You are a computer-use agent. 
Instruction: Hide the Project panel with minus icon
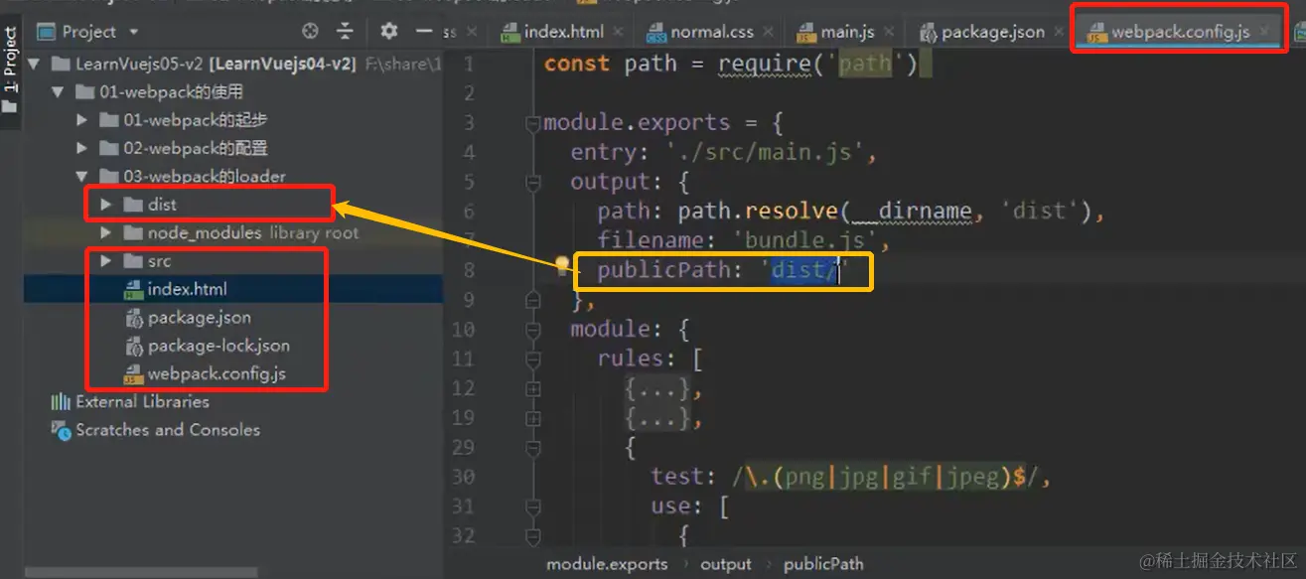[x=423, y=31]
